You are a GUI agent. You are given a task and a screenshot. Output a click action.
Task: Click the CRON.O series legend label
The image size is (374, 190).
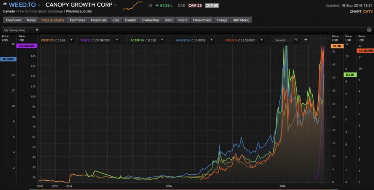(231, 40)
